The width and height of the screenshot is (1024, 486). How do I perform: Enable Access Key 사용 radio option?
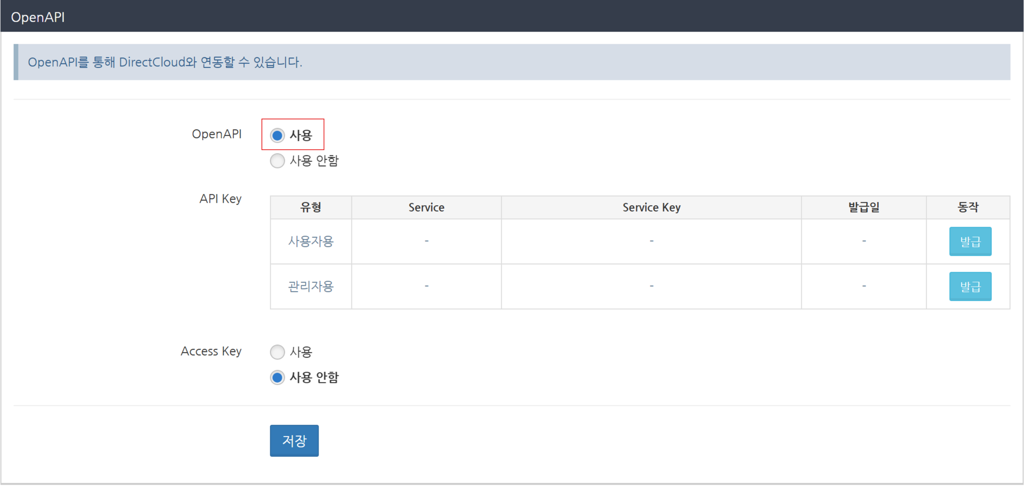tap(277, 352)
